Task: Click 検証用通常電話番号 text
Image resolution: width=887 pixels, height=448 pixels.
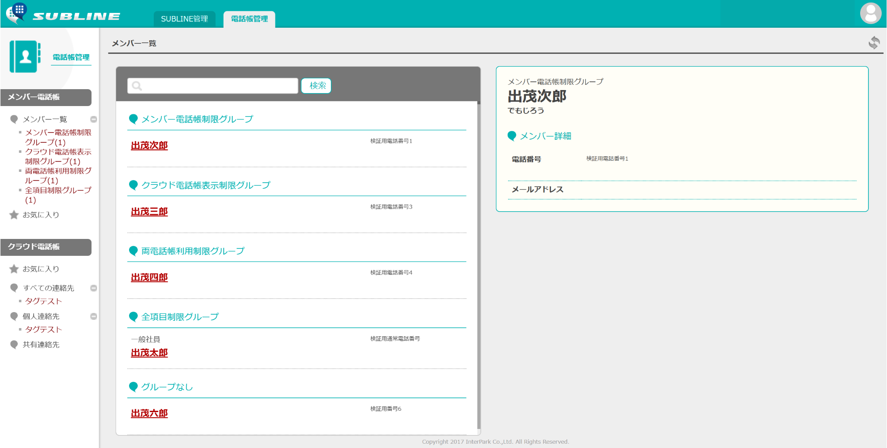Action: click(395, 339)
